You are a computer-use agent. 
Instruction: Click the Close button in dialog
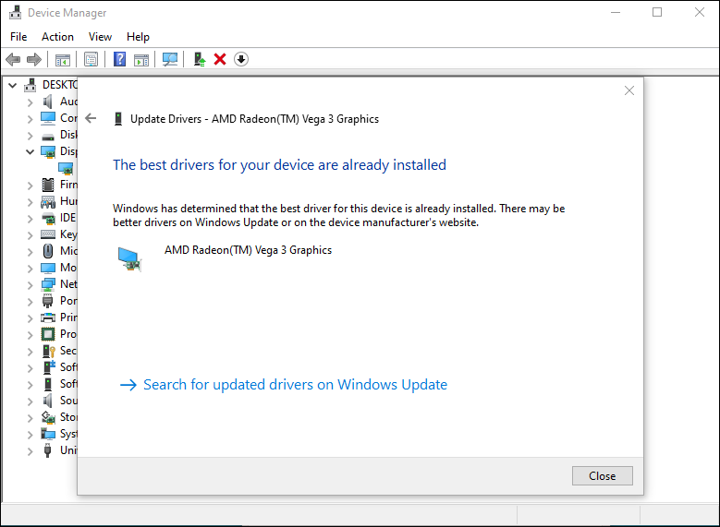click(602, 476)
